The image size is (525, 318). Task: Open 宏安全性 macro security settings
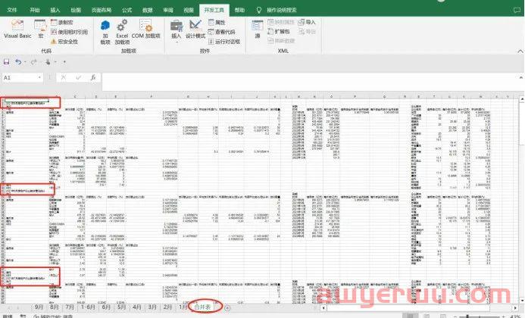64,42
